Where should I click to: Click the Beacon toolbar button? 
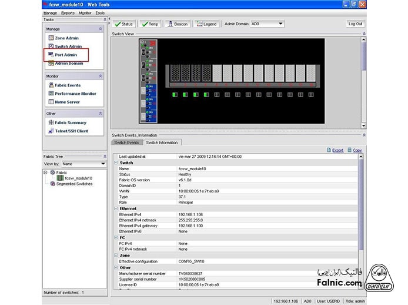tap(178, 24)
